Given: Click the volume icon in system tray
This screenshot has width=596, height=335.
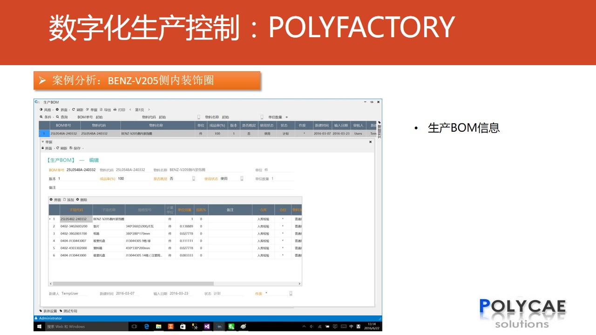Looking at the screenshot, I should tap(312, 327).
